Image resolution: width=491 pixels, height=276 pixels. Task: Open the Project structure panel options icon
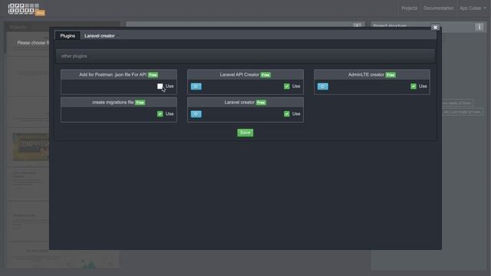479,27
